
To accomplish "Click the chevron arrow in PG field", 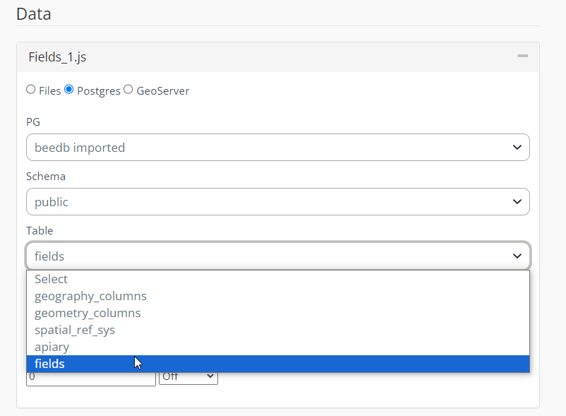I will pos(517,148).
